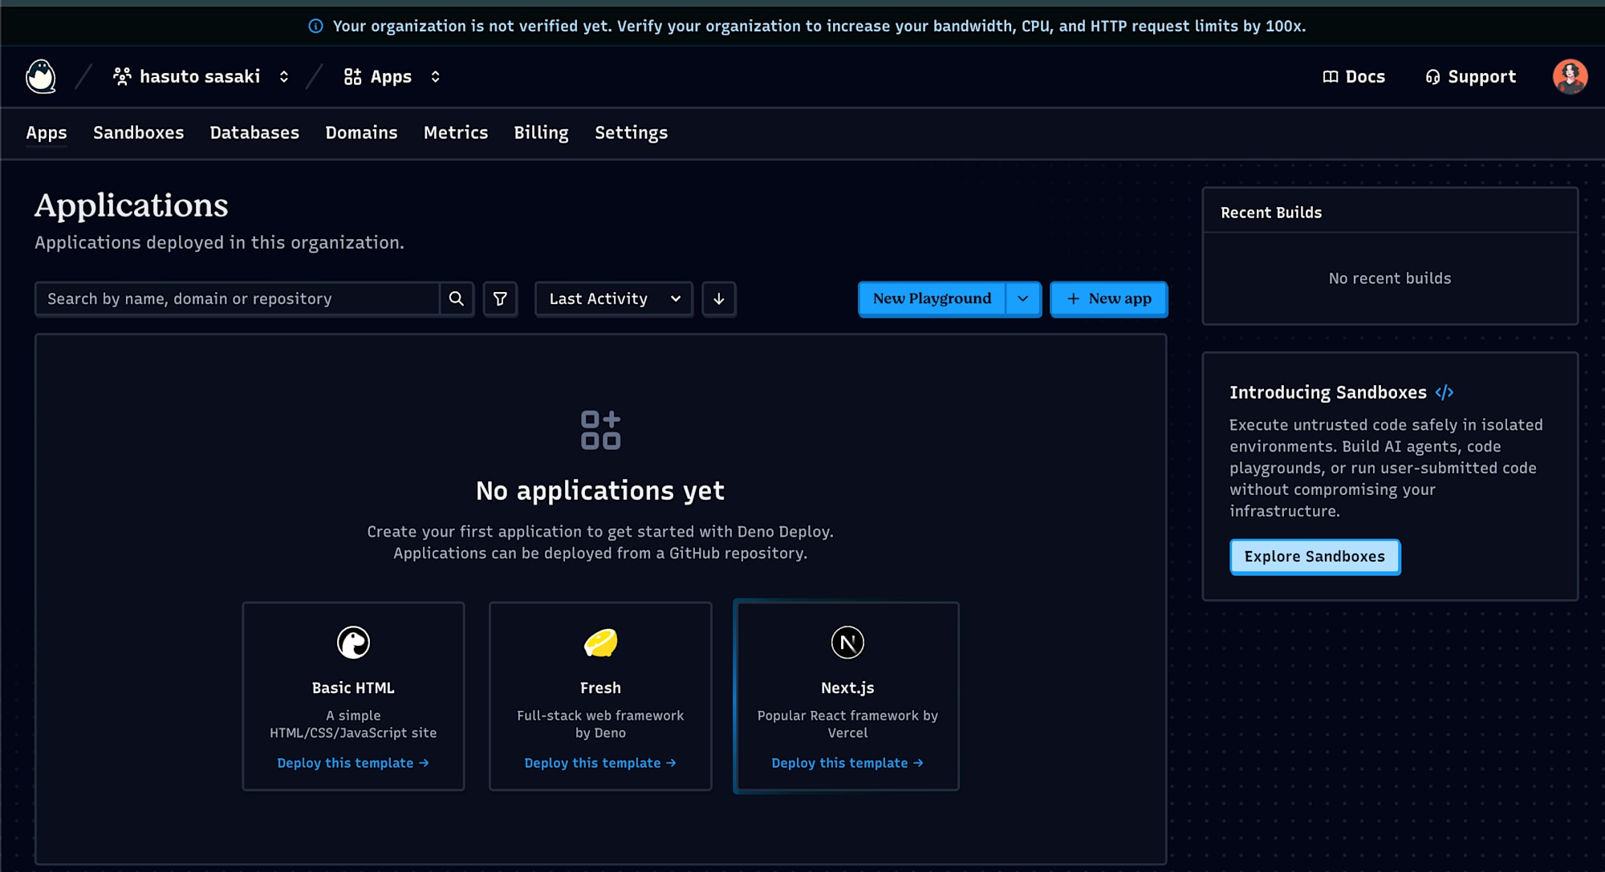Select the Fresh lemon template icon
This screenshot has height=872, width=1605.
(600, 643)
